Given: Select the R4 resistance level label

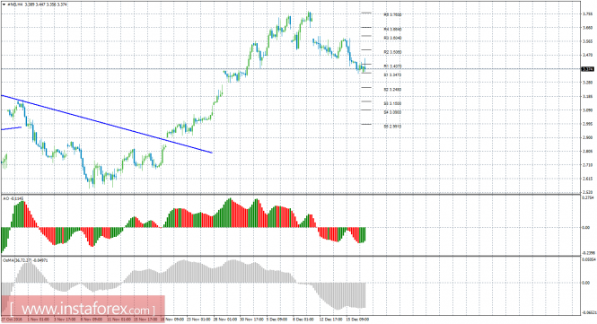Looking at the screenshot, I should click(392, 29).
